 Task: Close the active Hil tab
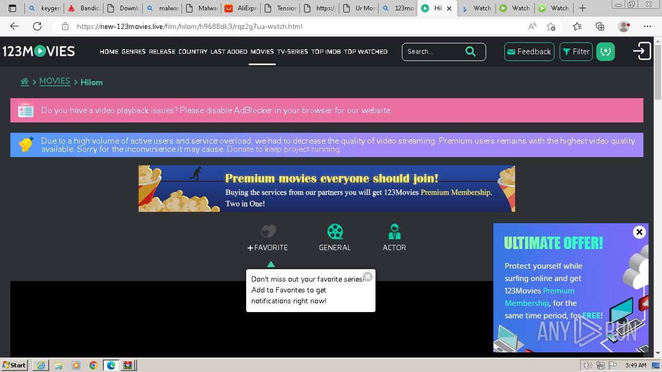tap(449, 8)
